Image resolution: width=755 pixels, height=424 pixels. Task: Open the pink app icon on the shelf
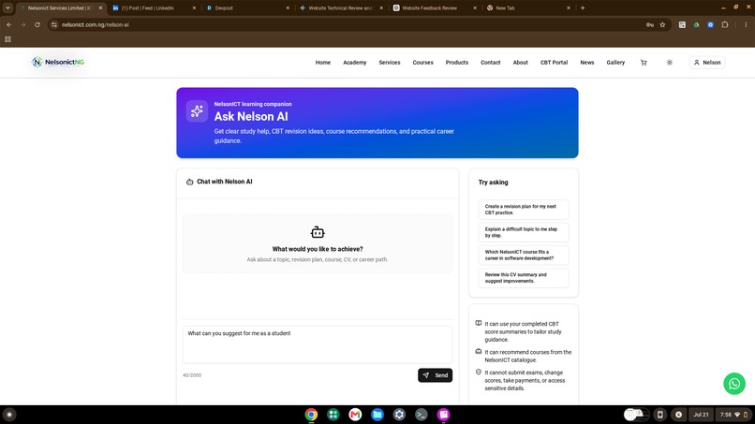(x=443, y=415)
